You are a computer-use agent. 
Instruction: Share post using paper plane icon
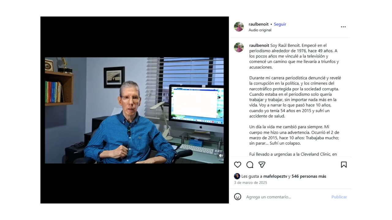tap(262, 165)
